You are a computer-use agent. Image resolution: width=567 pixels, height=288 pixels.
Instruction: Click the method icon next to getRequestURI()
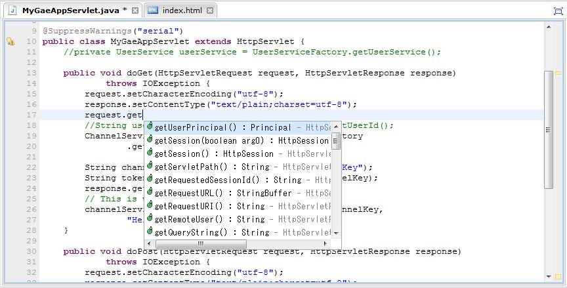coord(150,206)
